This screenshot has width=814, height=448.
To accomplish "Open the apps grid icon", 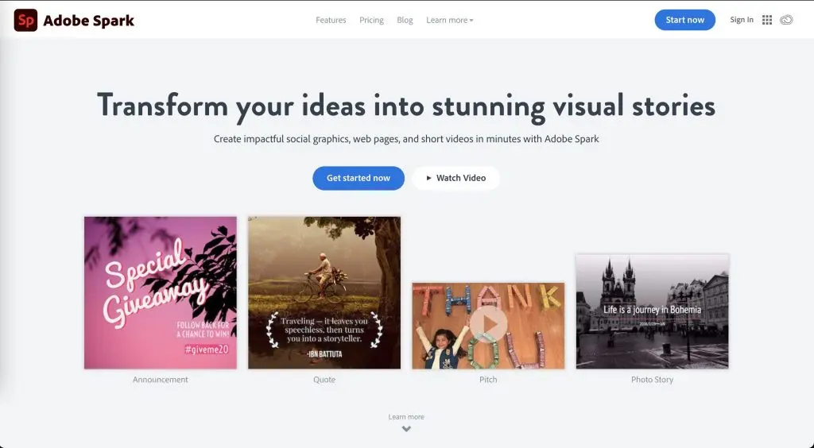I will point(767,20).
